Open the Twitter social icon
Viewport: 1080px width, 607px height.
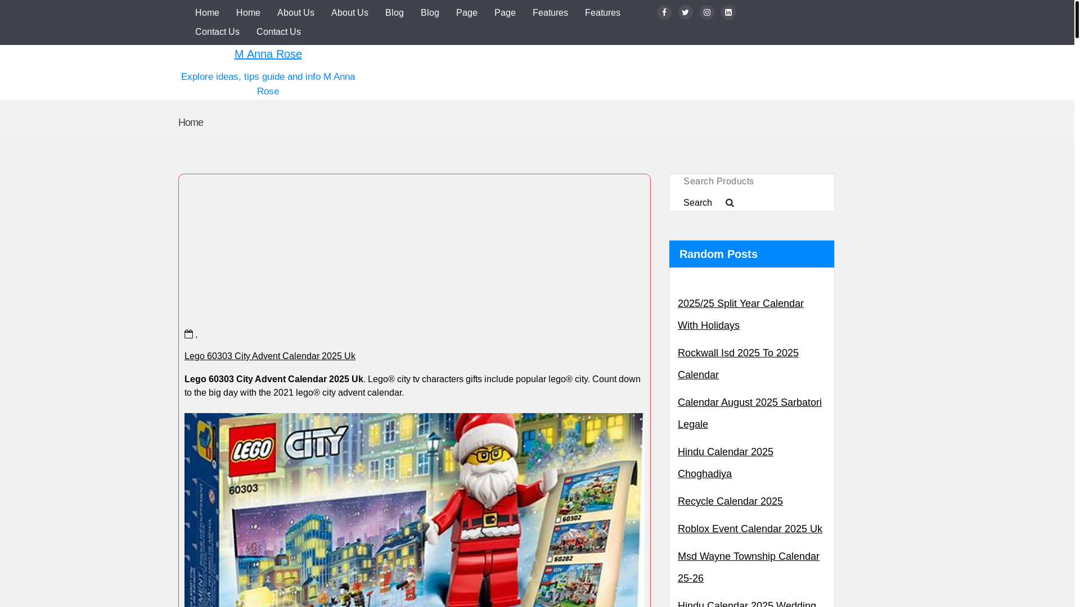pos(686,12)
